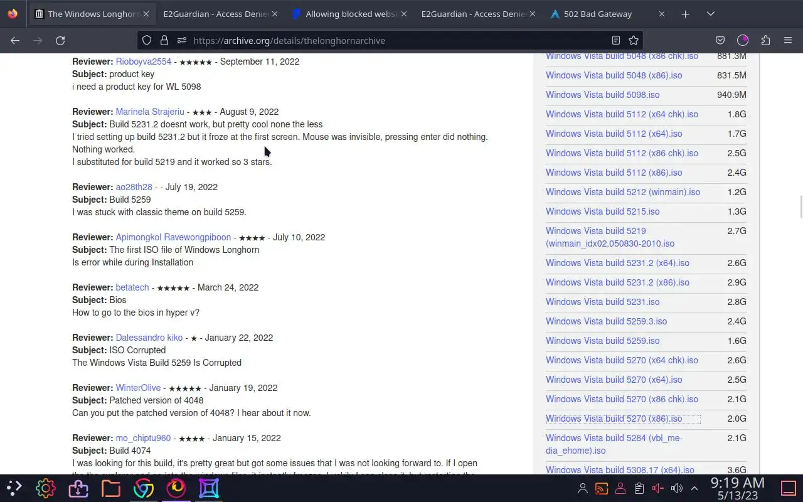This screenshot has height=502, width=803.
Task: Open reviewer Dalessandro kiko's profile
Action: [149, 338]
